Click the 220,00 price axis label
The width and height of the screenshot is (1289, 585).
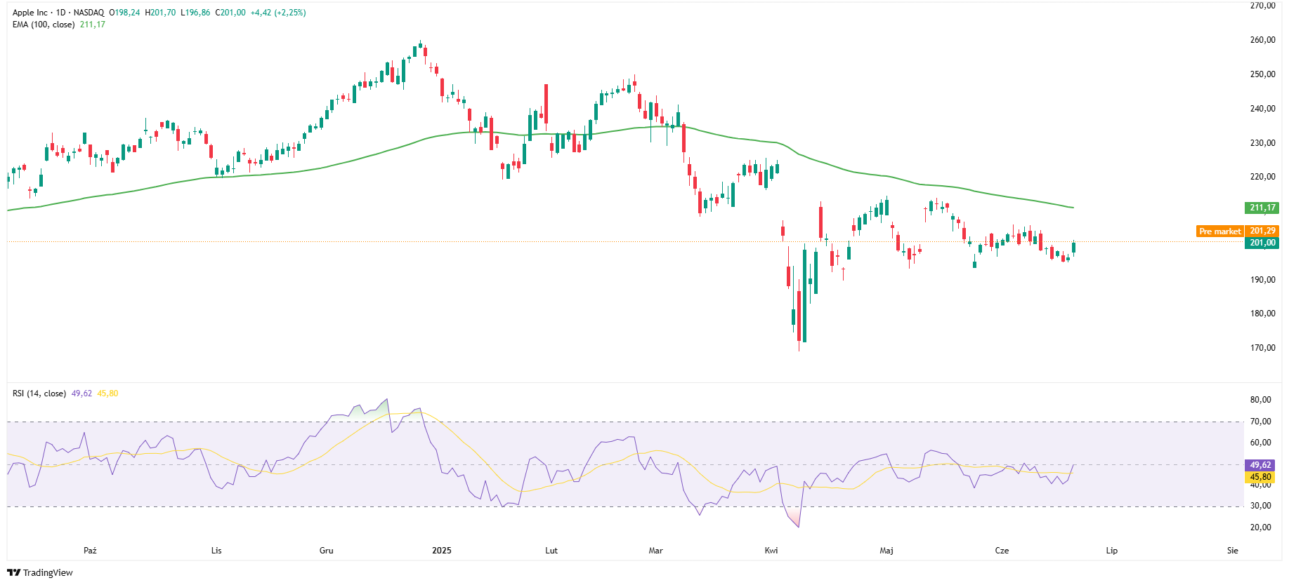1263,177
